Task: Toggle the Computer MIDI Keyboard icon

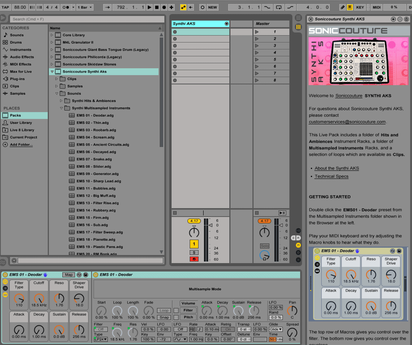Action: tap(350, 7)
